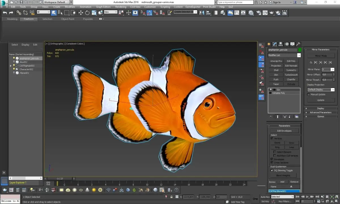Click in the object name field amphiprion_percula
The width and height of the screenshot is (340, 204).
[283, 50]
